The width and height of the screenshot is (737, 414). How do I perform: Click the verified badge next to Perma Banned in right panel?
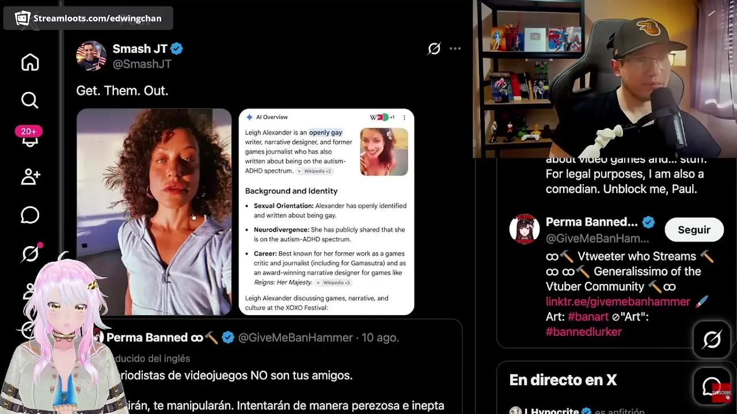coord(648,222)
